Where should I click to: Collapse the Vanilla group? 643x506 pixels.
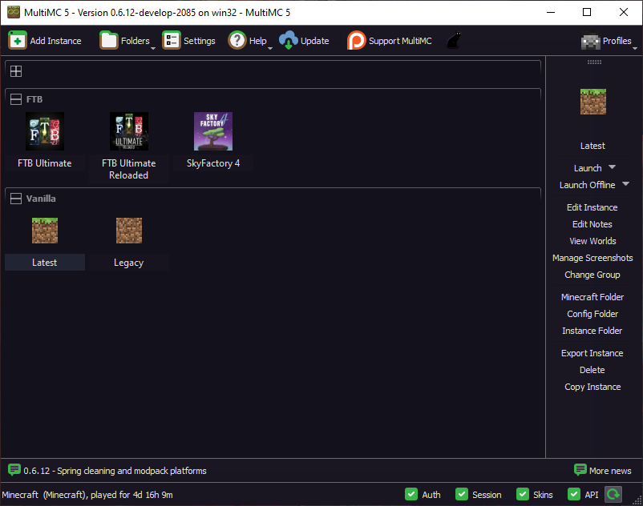pos(16,199)
